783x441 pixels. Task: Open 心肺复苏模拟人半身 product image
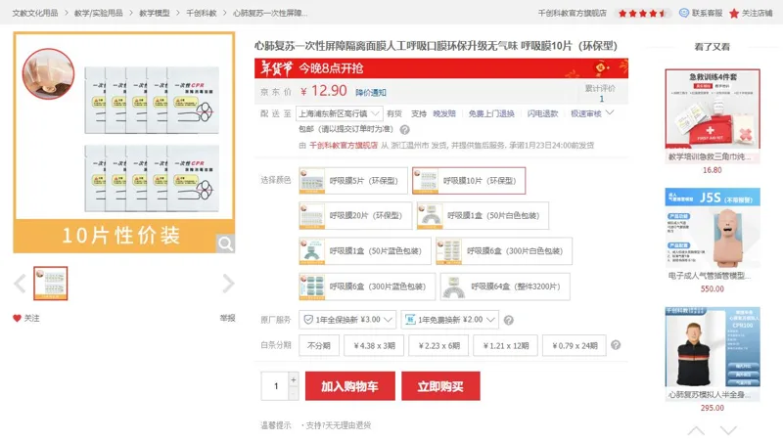pyautogui.click(x=713, y=347)
